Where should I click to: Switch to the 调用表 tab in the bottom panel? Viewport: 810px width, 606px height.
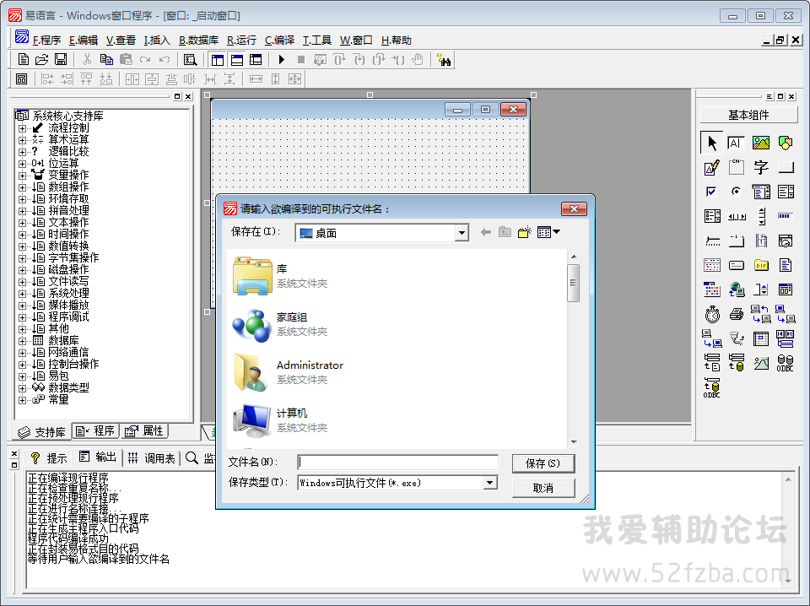tap(151, 458)
